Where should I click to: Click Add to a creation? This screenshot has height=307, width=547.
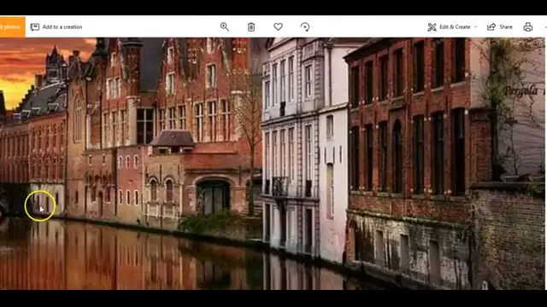click(56, 26)
